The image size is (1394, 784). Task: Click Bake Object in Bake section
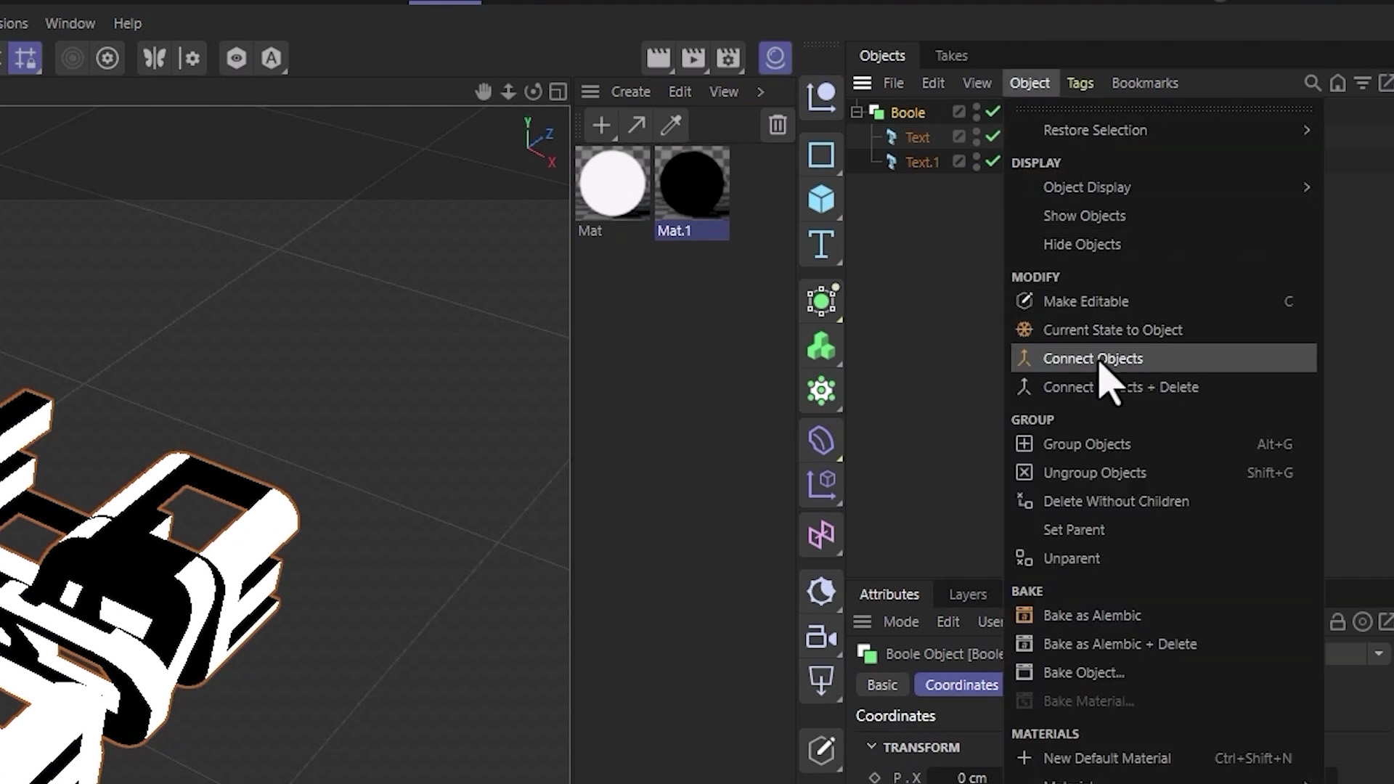[1083, 672]
